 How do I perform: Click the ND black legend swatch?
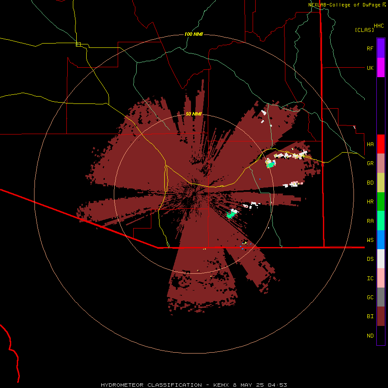coord(381,335)
